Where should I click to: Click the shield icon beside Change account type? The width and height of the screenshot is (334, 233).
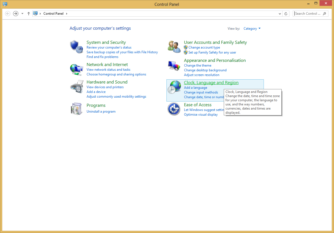click(186, 47)
